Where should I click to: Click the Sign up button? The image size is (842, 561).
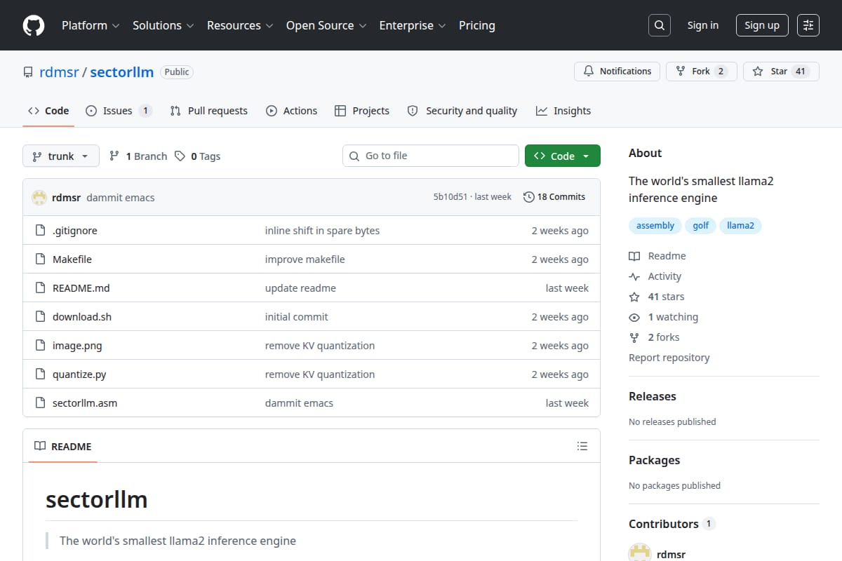point(762,25)
